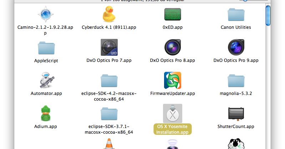Click the 'Camino-2.1.2-1.9.2.28.app' file name
285x149 pixels.
[45, 30]
